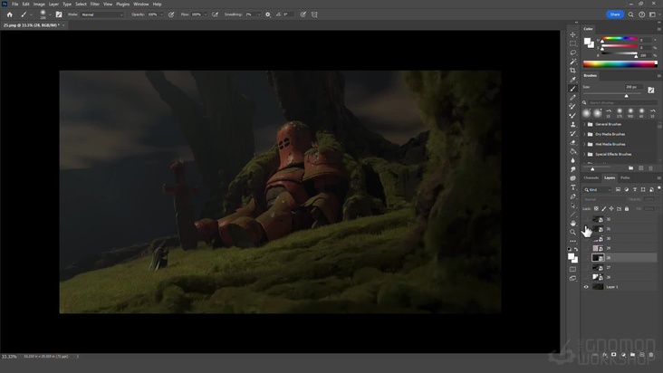Image resolution: width=663 pixels, height=373 pixels.
Task: Toggle visibility of Layer 1
Action: pos(586,287)
